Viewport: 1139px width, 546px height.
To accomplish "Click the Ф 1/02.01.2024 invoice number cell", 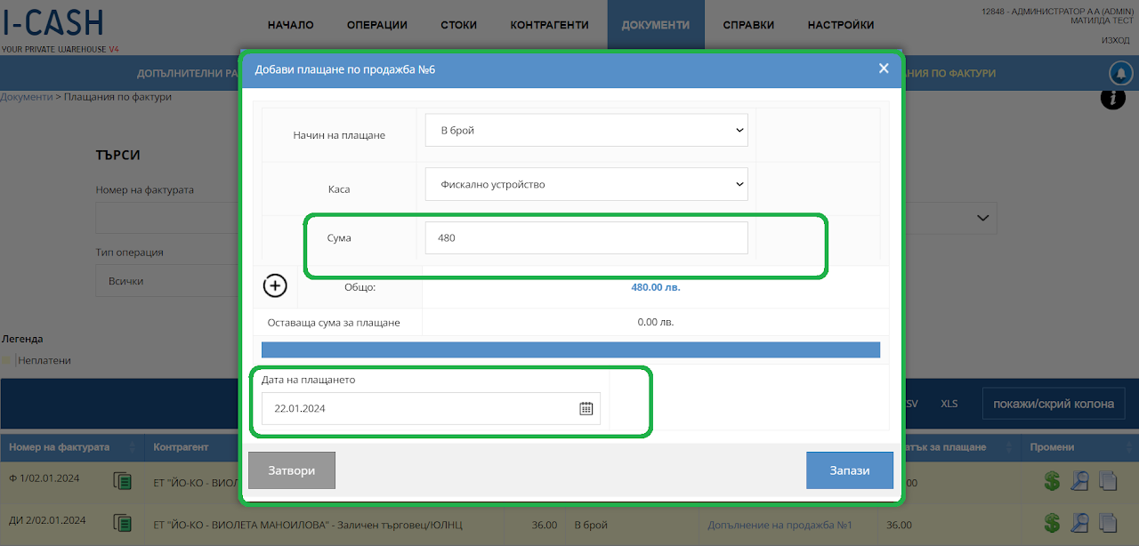I will [x=44, y=478].
